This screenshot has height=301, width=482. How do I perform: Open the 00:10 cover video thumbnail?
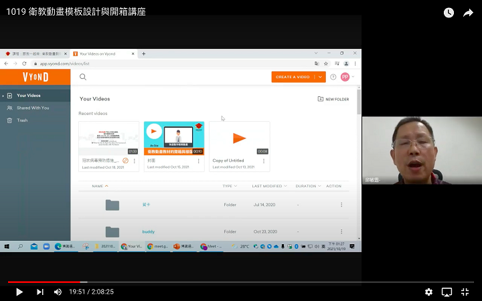(x=174, y=138)
